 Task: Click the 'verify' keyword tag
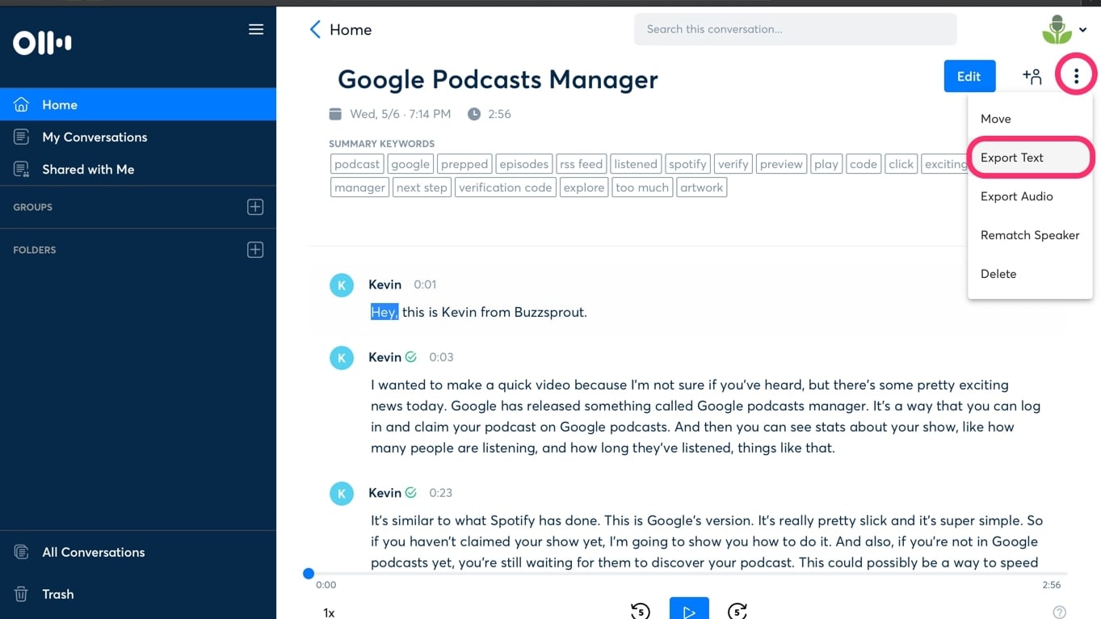733,164
